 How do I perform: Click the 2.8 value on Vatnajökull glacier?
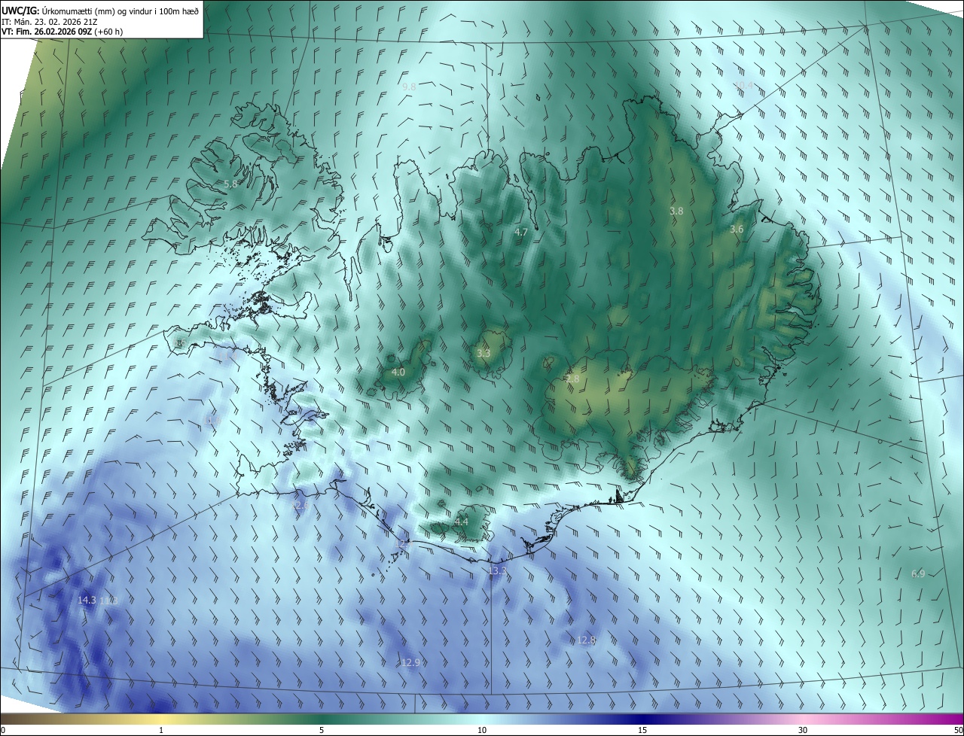573,379
